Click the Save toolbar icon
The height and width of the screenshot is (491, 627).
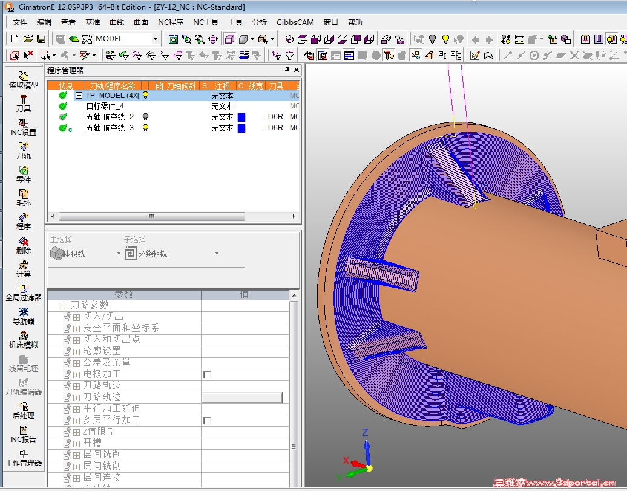(x=41, y=38)
